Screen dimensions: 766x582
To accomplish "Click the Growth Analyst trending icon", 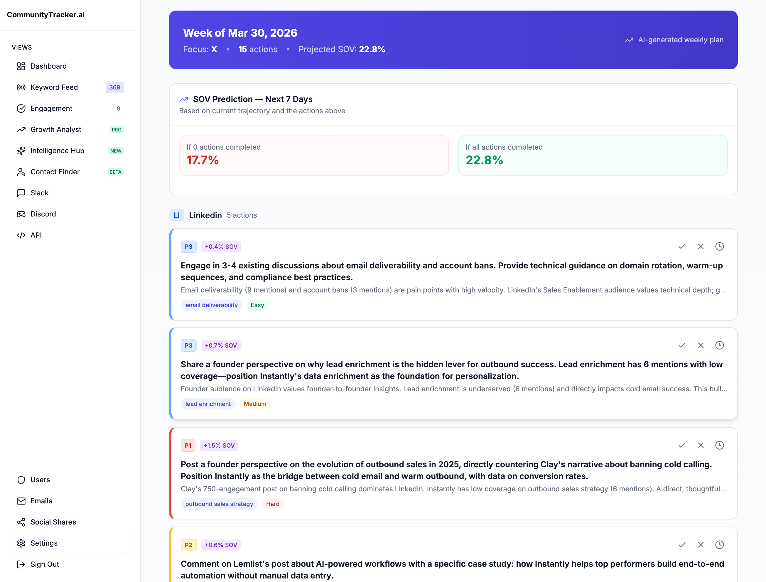I will 21,130.
